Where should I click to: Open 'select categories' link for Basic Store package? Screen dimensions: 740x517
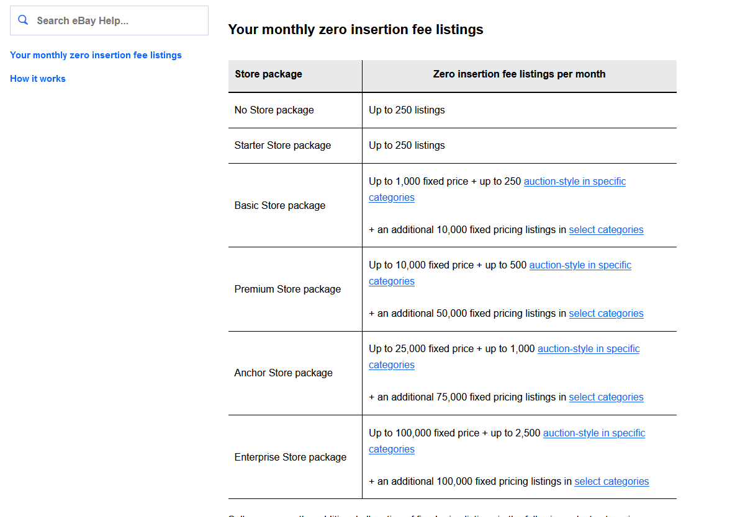606,229
